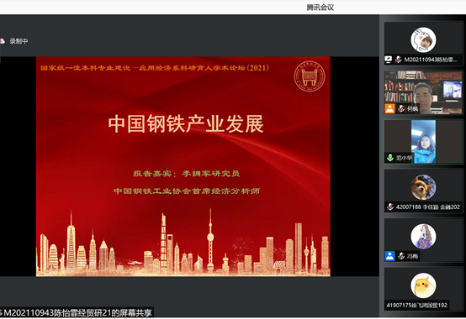Select the rabbit avatar of M202110943

coord(423,40)
